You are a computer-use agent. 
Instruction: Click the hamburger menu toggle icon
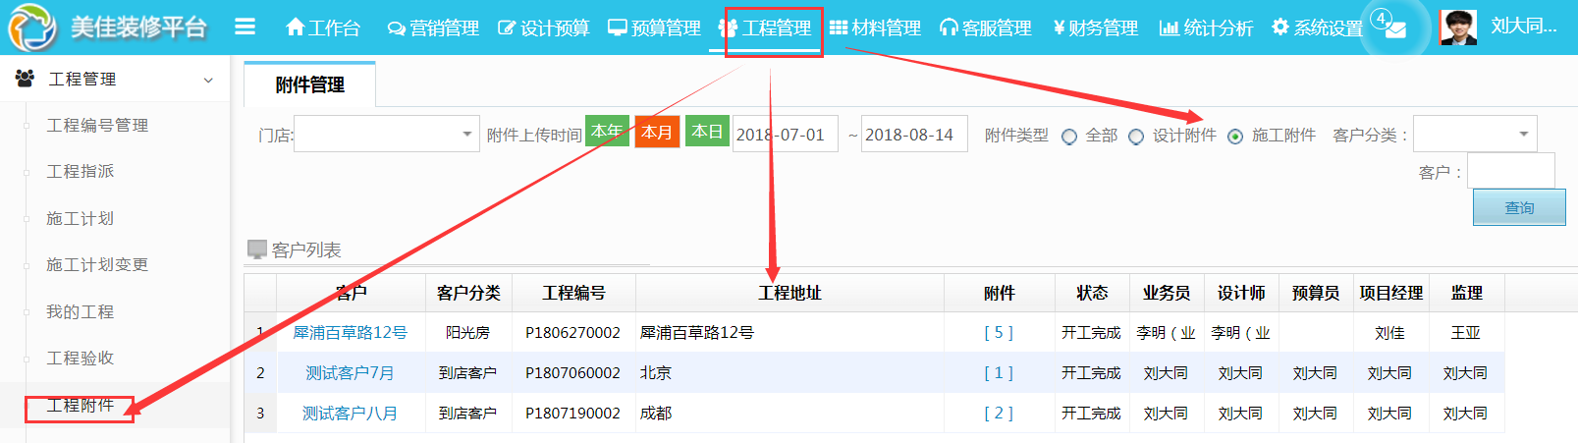tap(245, 27)
